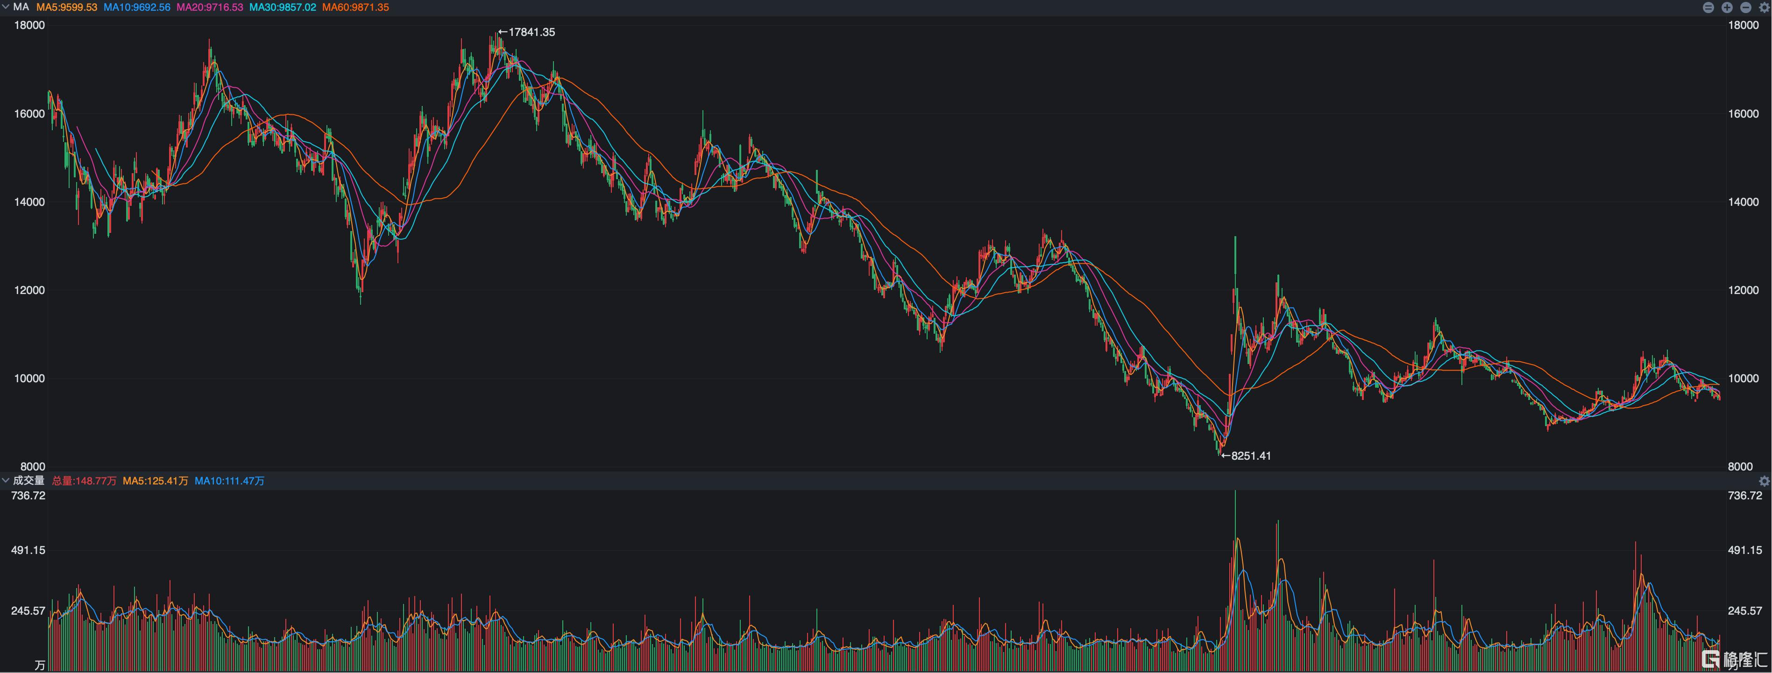Screen dimensions: 1772x673
Task: Zoom in with the plus icon
Action: click(1727, 7)
